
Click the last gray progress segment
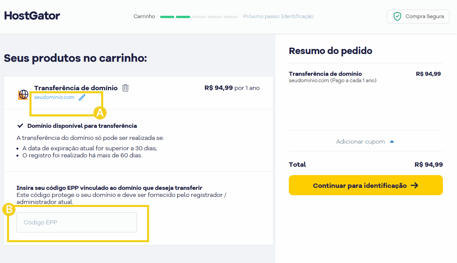[x=231, y=17]
